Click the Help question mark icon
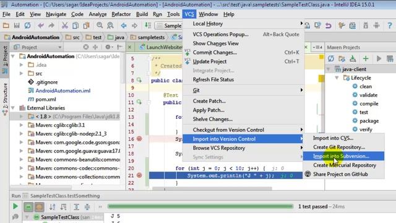 (x=389, y=25)
